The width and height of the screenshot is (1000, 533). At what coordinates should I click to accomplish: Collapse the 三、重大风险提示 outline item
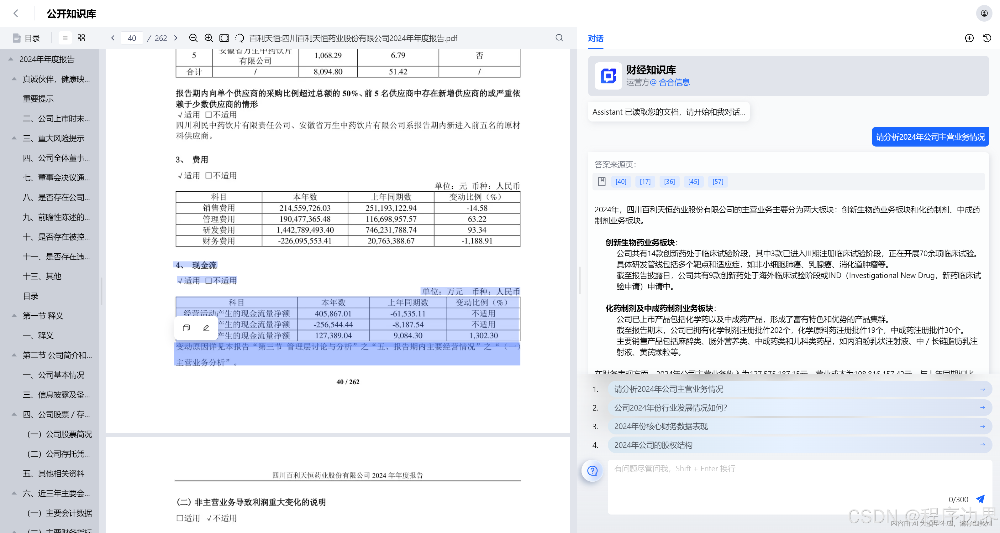(x=14, y=138)
